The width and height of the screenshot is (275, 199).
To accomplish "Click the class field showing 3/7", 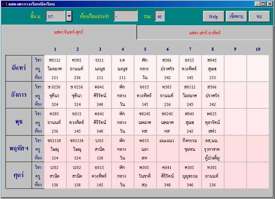I will [56, 16].
